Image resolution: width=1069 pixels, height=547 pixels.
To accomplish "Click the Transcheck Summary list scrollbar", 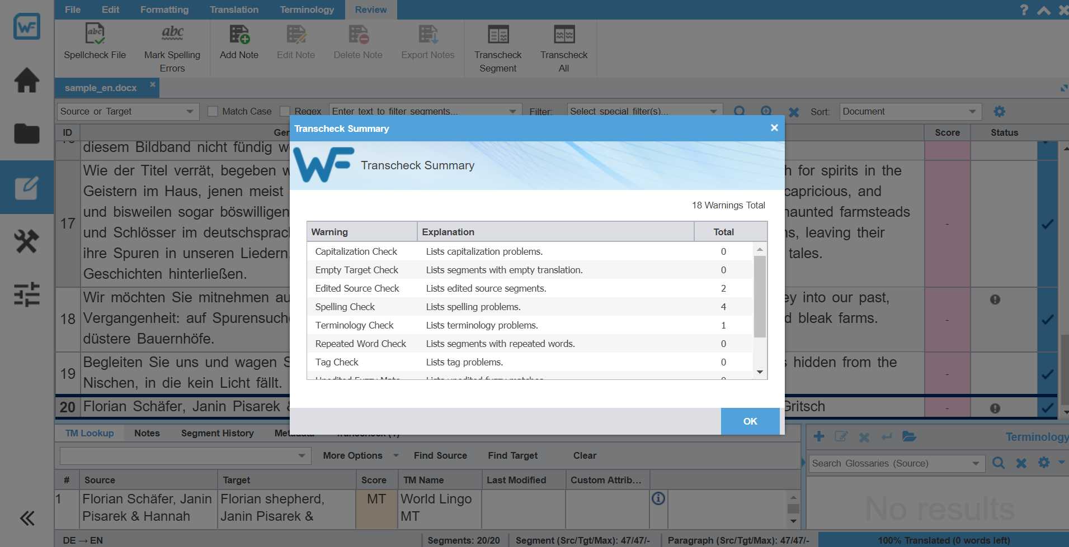I will tap(760, 297).
